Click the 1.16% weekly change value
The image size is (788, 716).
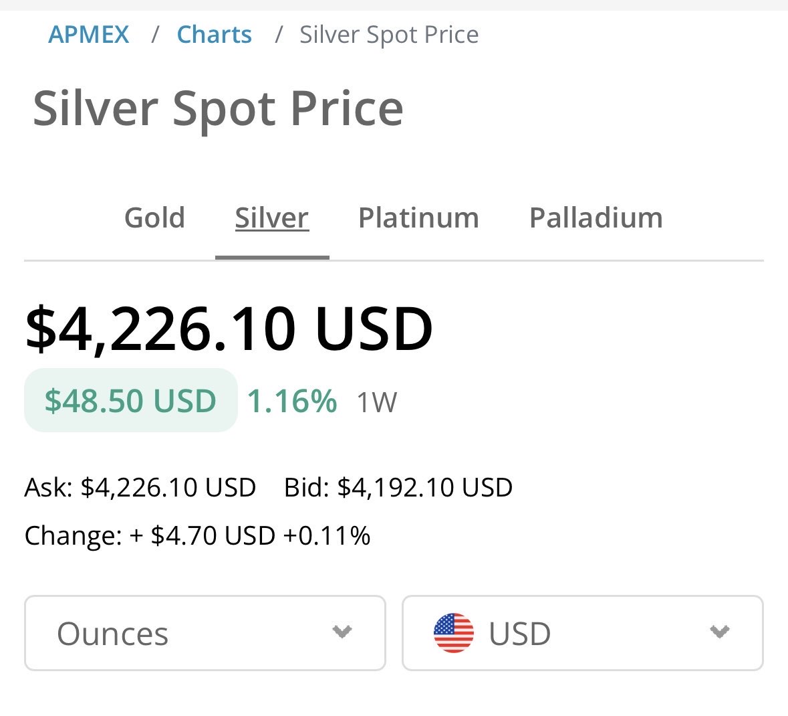[x=292, y=401]
